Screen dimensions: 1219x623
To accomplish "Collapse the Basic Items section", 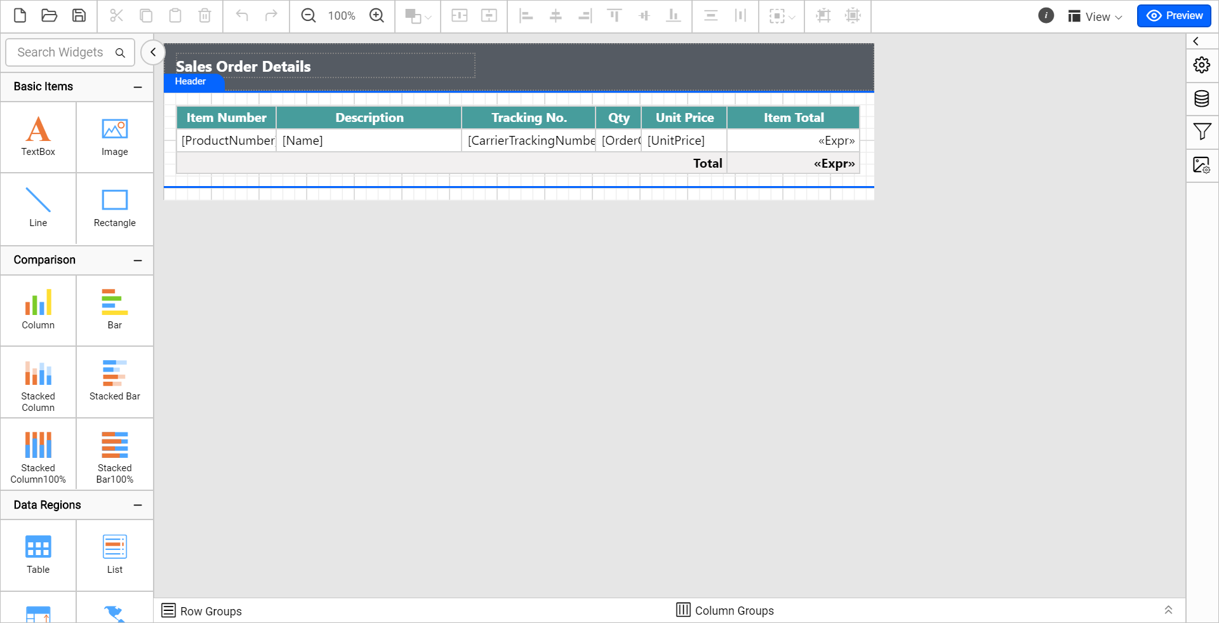I will [138, 87].
